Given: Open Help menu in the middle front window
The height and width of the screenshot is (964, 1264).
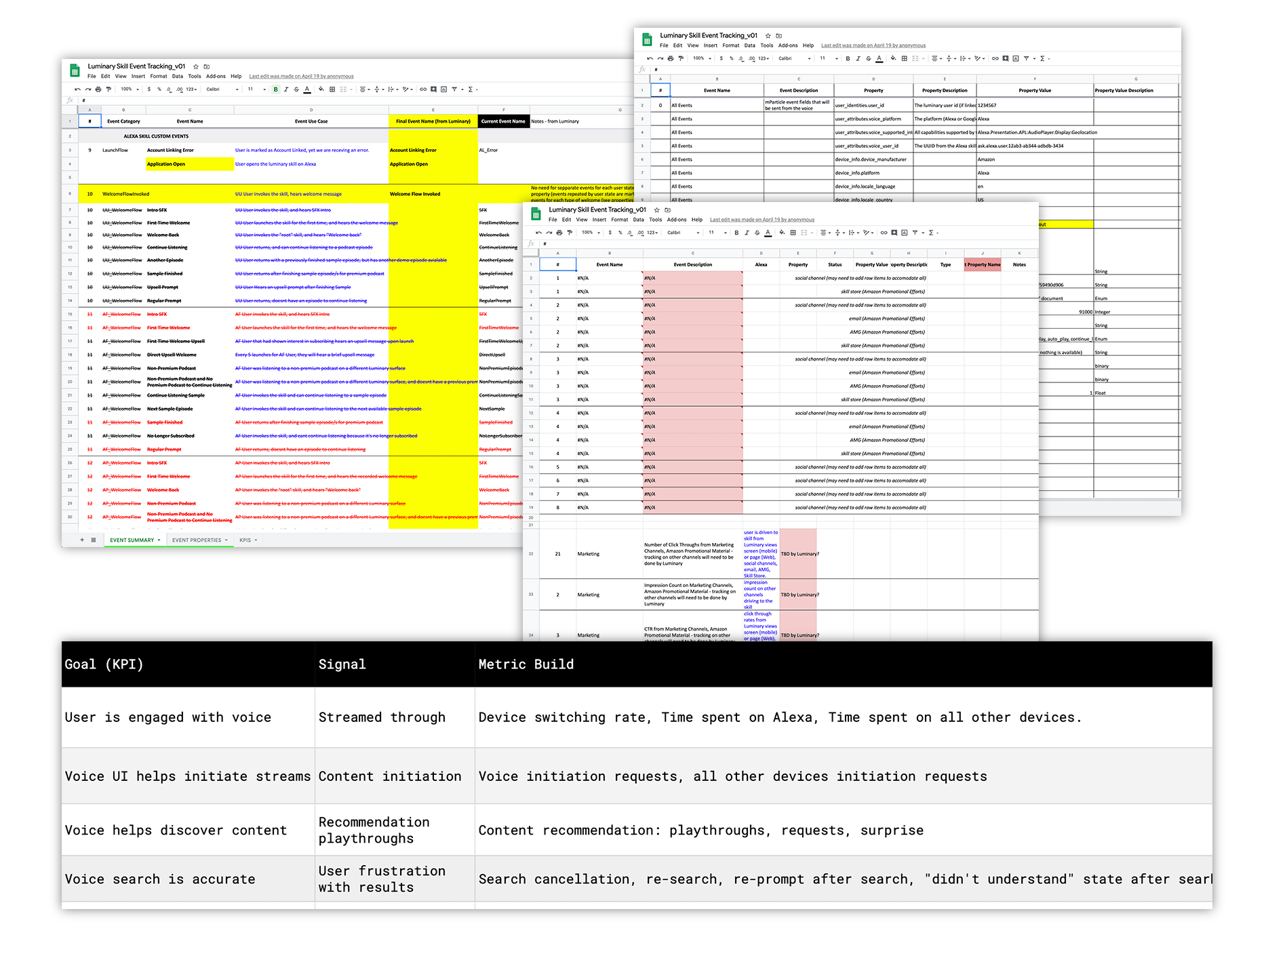Looking at the screenshot, I should tap(697, 220).
